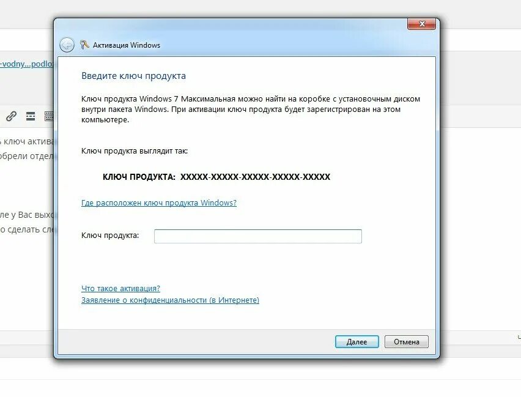Image resolution: width=521 pixels, height=397 pixels.
Task: Click the background editor text ключ актива
Action: (27, 141)
